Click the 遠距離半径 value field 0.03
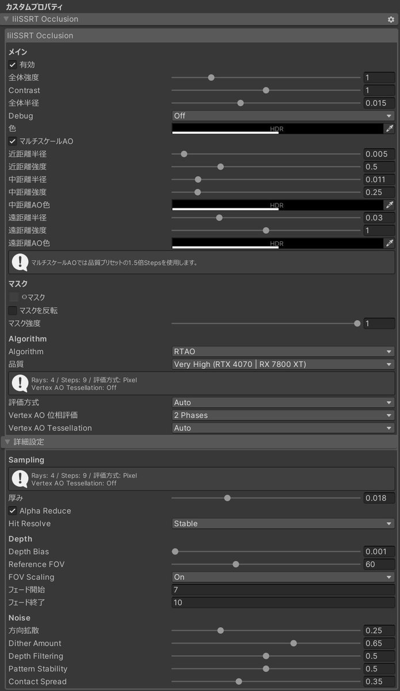This screenshot has height=691, width=400. [379, 218]
